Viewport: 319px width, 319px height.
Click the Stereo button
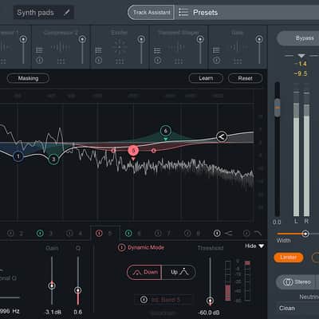coord(296,282)
